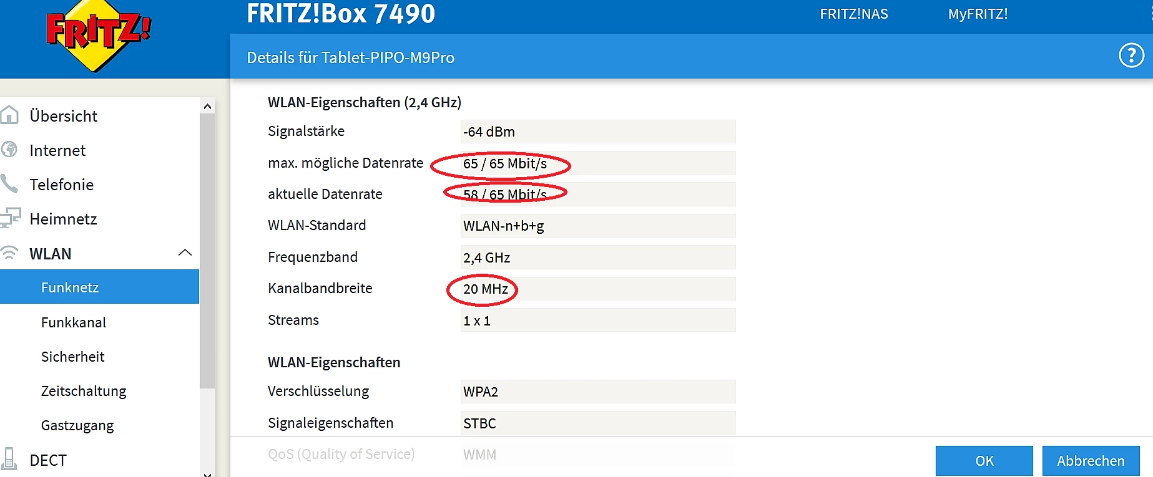Click the WLAN-Standard field showing WLAN-n+b+g
This screenshot has width=1153, height=477.
coord(598,226)
